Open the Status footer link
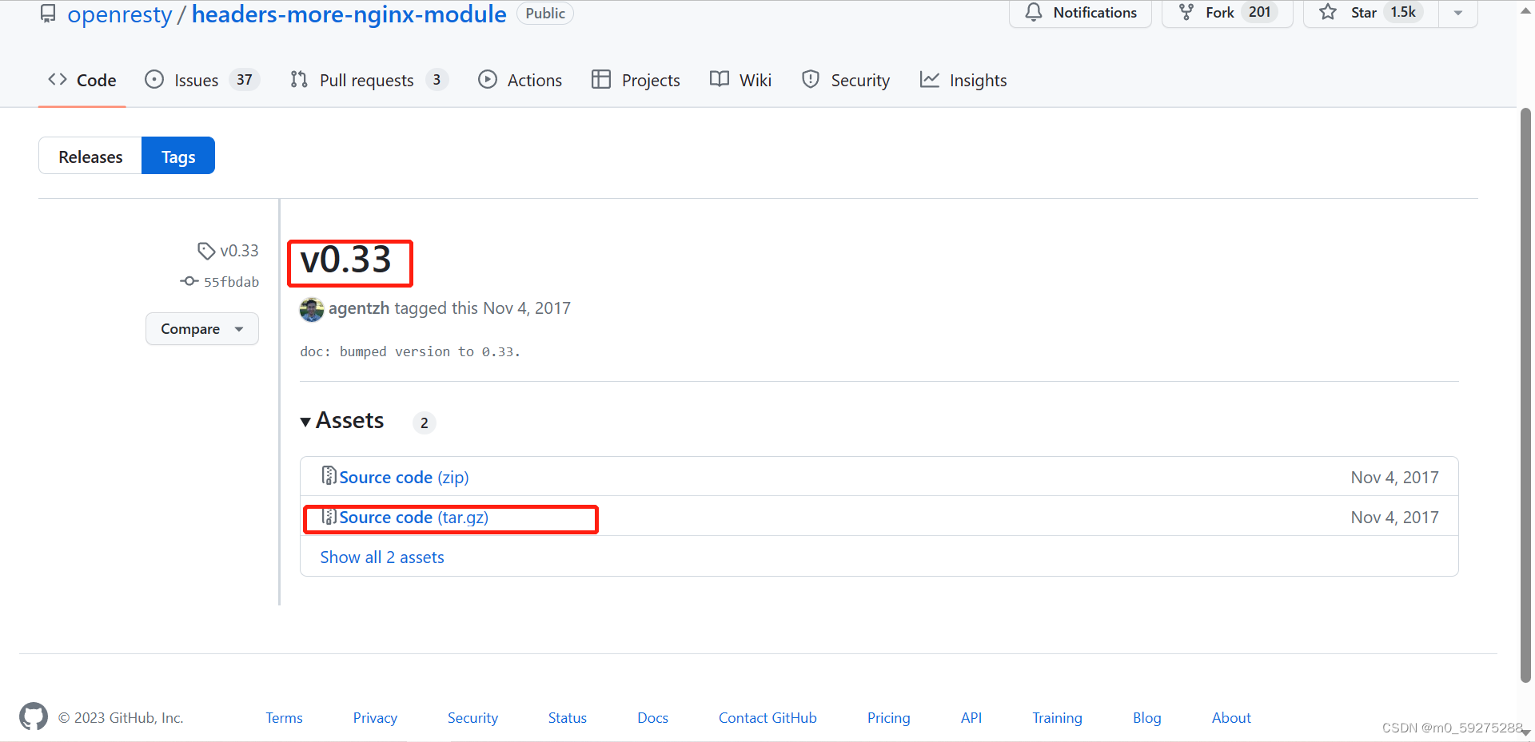 point(568,718)
